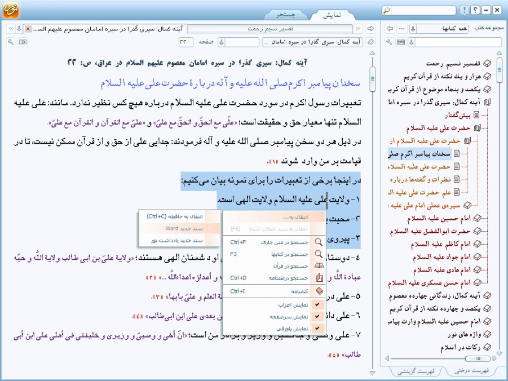Toggle the نمایش پاورقی checkbox

pos(318,328)
